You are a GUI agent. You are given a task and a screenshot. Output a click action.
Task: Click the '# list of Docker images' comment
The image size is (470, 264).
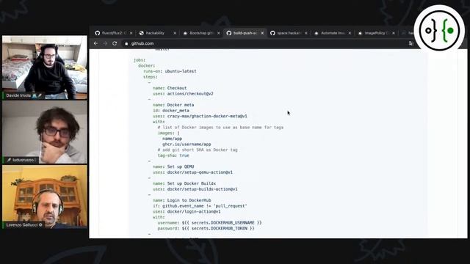pyautogui.click(x=220, y=128)
